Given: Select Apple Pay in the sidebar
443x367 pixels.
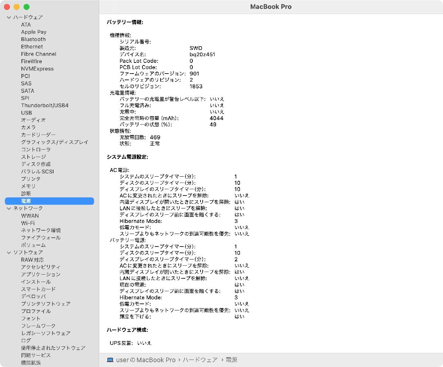Looking at the screenshot, I should (x=34, y=32).
